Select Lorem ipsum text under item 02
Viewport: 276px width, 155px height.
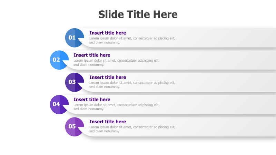pyautogui.click(x=117, y=62)
